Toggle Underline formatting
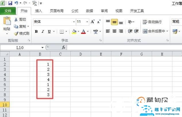The height and width of the screenshot is (117, 182). [49, 32]
